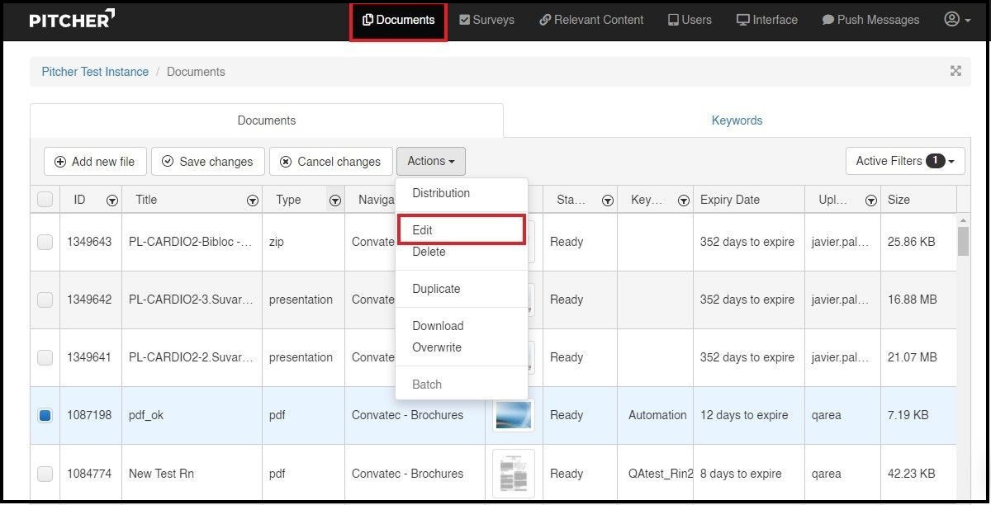The image size is (991, 505).
Task: Collapse the Actions dropdown button
Action: click(430, 162)
